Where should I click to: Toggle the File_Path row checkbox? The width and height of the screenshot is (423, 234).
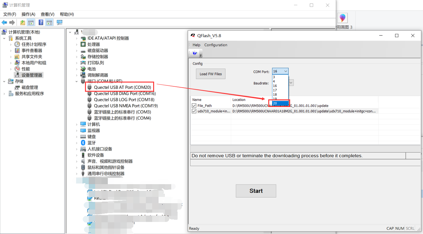[x=194, y=105]
